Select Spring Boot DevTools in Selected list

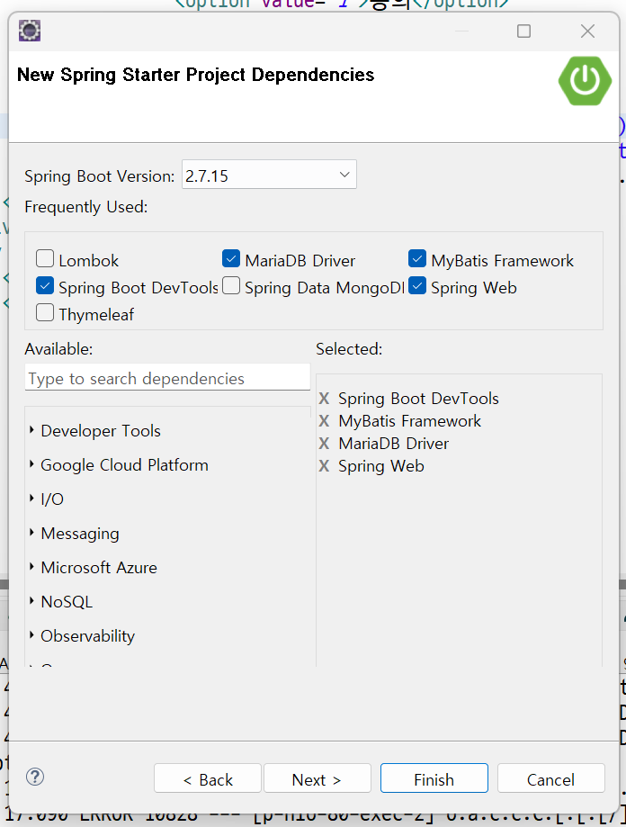click(x=418, y=399)
